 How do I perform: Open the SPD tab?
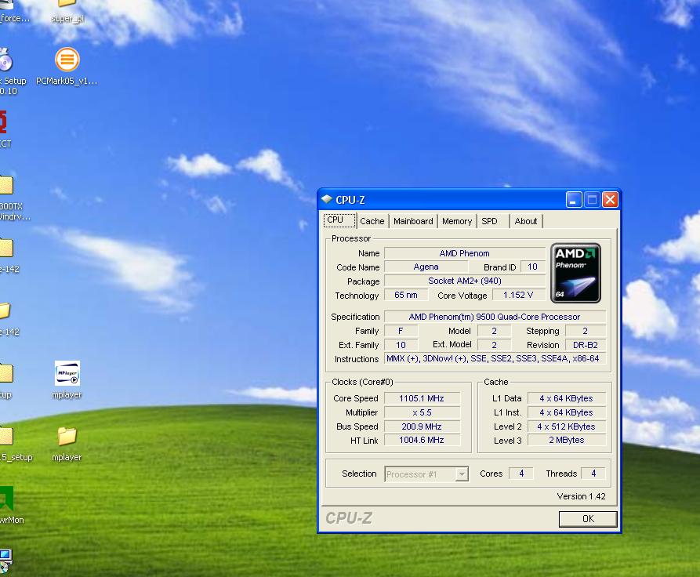(489, 221)
